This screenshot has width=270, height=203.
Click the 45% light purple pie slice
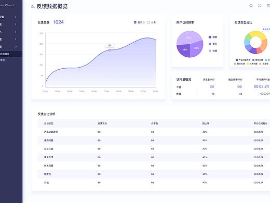tap(188, 37)
